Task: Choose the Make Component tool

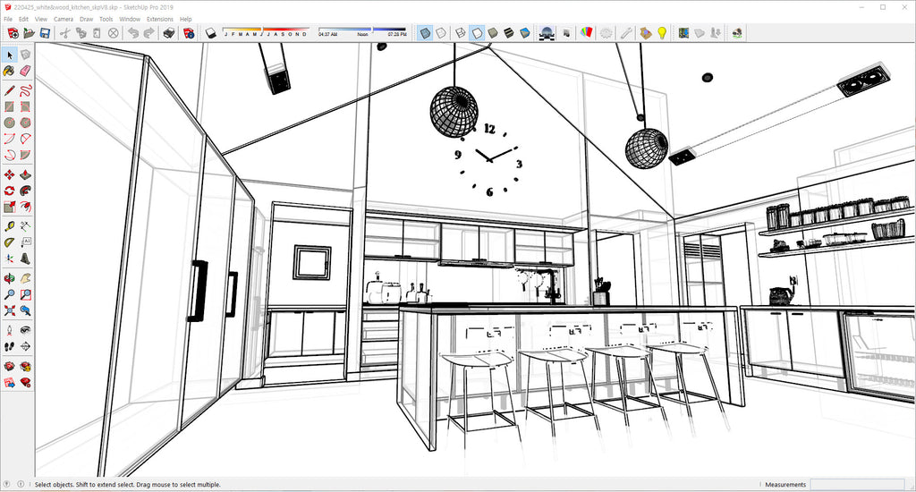Action: click(x=25, y=55)
